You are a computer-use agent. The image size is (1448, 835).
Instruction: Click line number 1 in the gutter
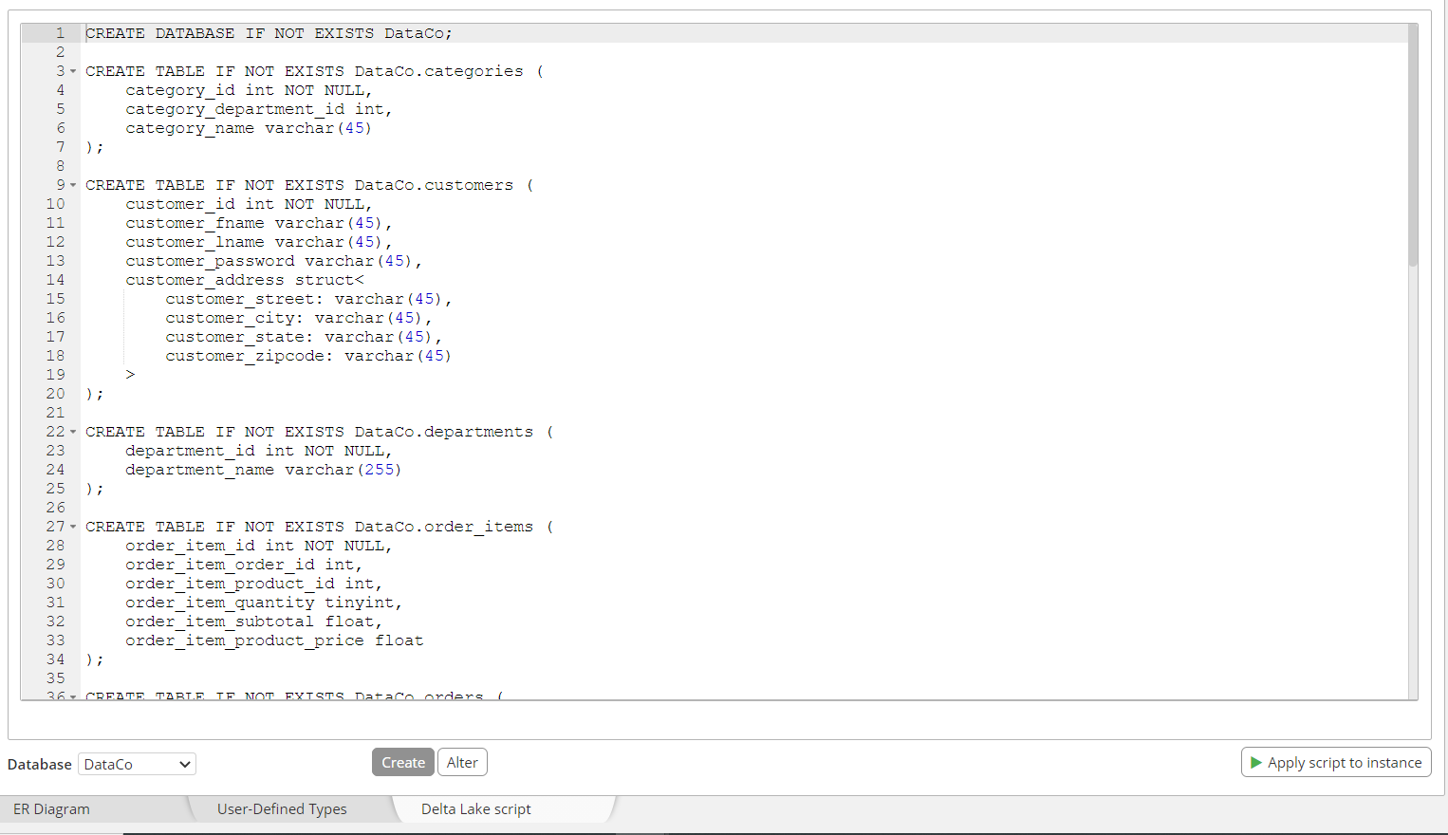pos(59,33)
